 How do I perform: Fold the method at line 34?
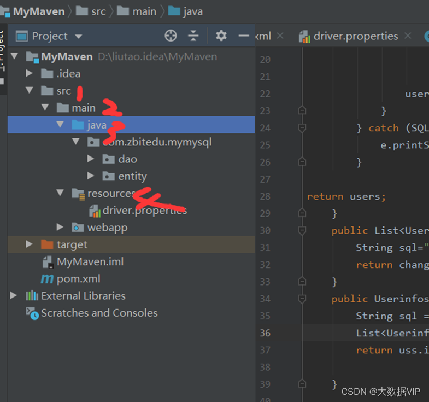pyautogui.click(x=302, y=299)
